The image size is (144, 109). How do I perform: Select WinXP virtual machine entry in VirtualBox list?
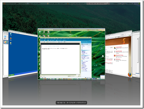[6, 42]
